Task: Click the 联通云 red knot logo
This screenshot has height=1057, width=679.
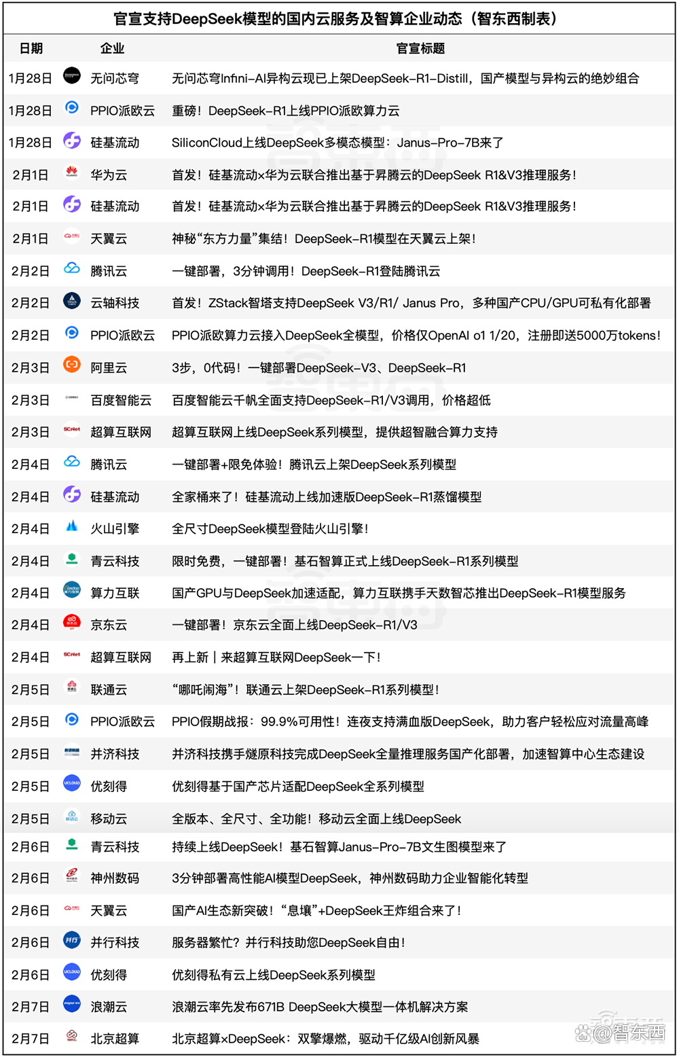Action: 72,687
